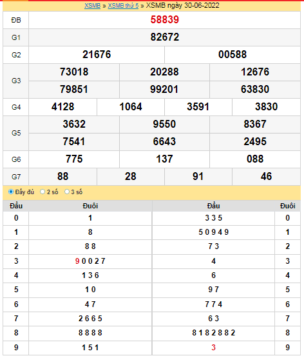Click the head digits 8 1 8 2 8 8 2
This screenshot has width=304, height=358.
214,333
